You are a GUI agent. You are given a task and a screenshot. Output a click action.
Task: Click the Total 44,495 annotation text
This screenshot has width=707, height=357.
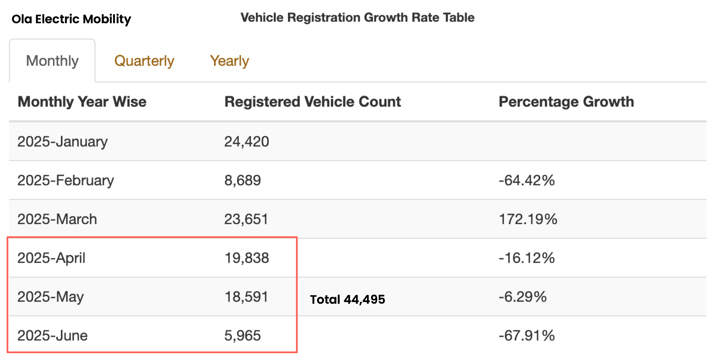point(347,300)
